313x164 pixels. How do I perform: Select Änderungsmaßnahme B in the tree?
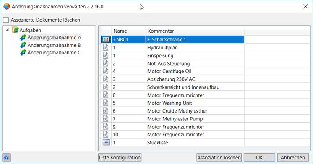pos(54,45)
